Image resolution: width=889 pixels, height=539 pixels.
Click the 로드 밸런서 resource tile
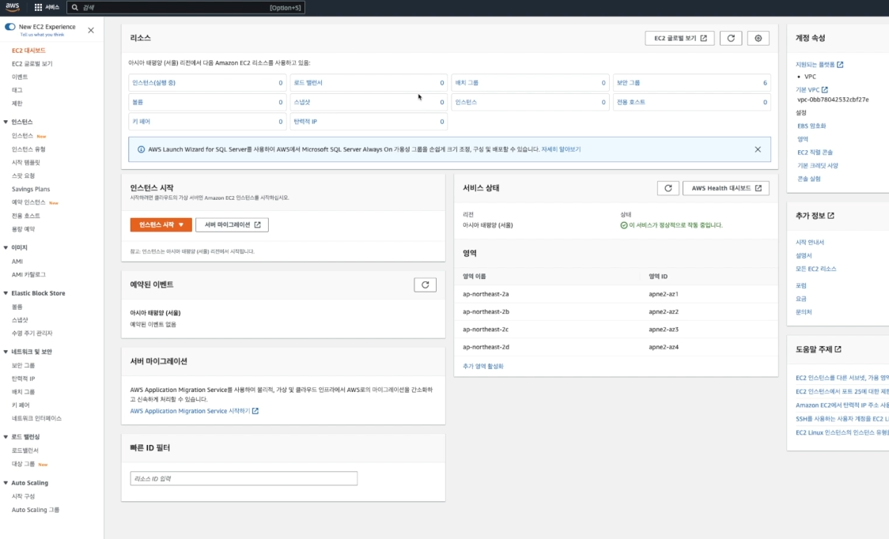tap(369, 83)
